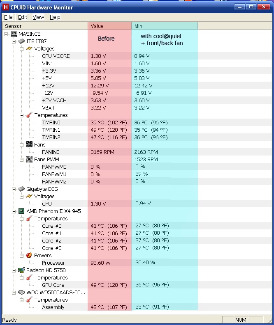Maximize the Hardware Monitor window
The width and height of the screenshot is (274, 325).
[251, 7]
